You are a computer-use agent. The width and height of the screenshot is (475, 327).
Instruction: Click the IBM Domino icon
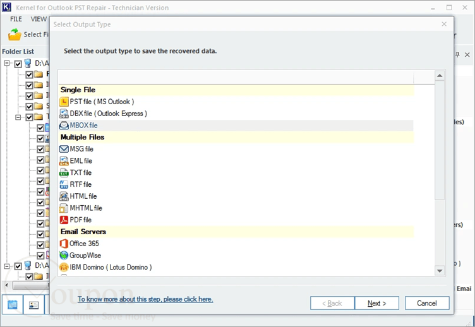pos(64,267)
